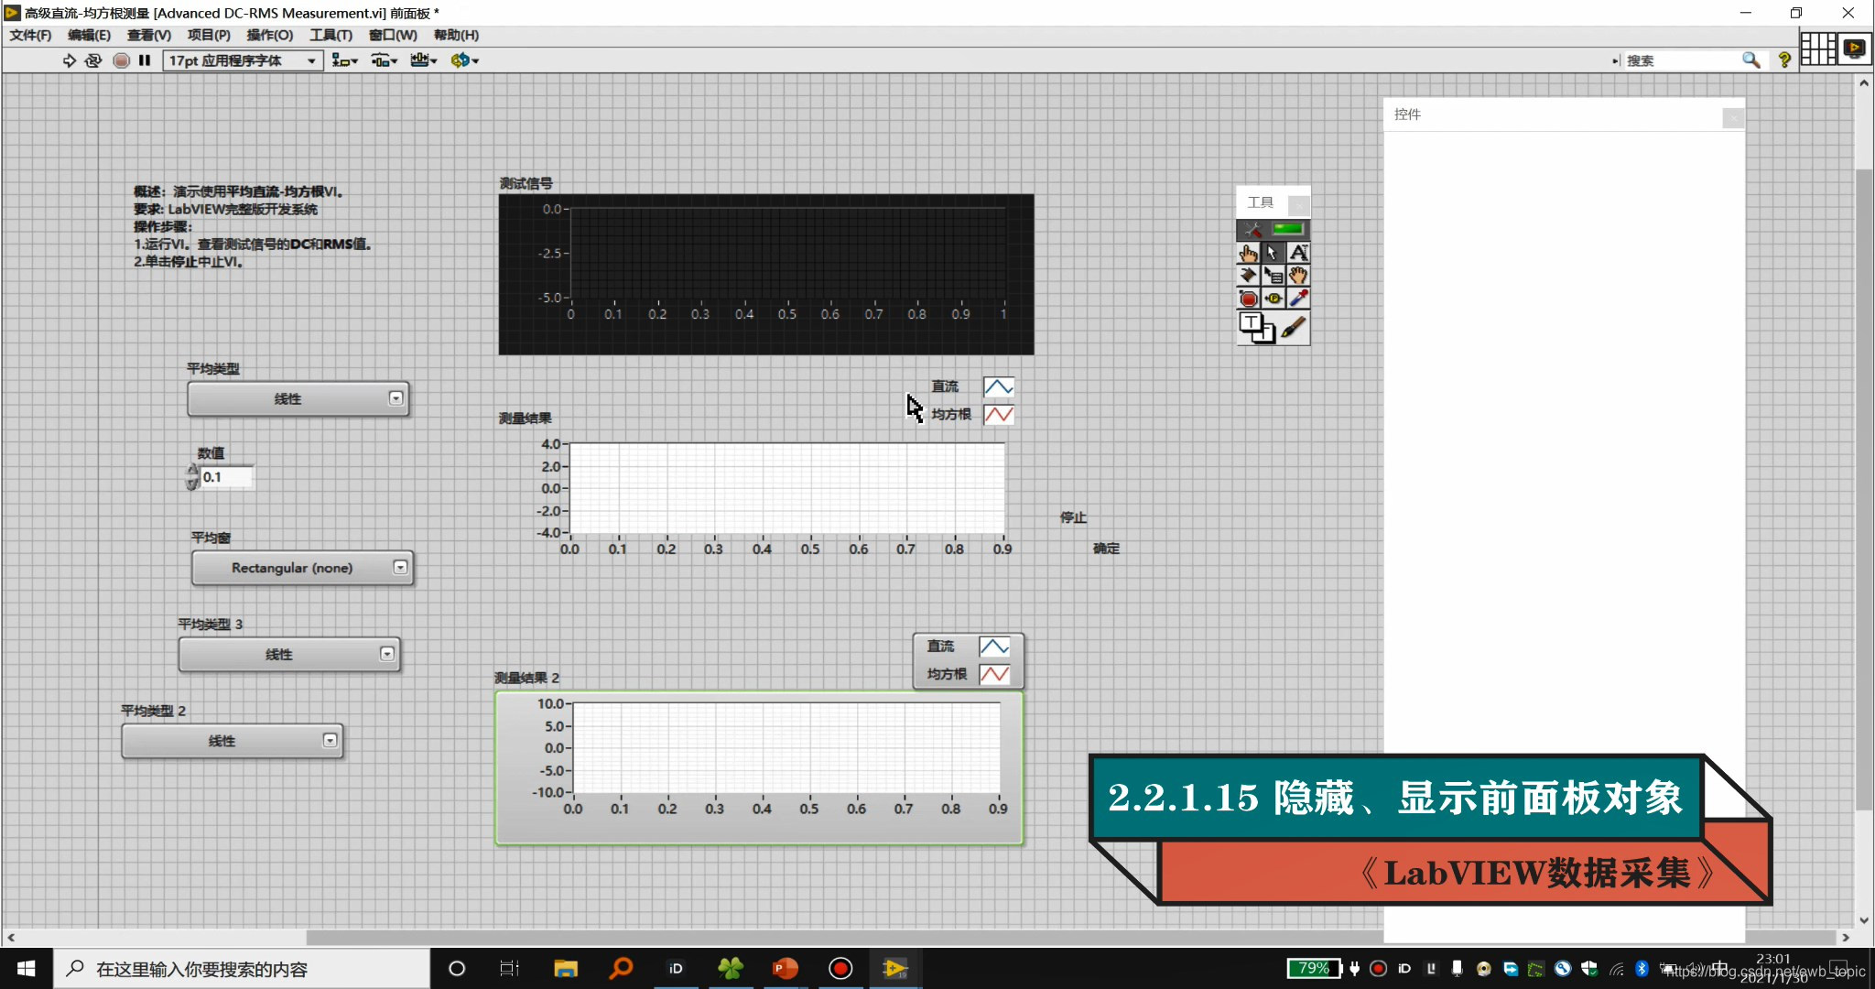The image size is (1875, 989).
Task: Click the Windows taskbar search box
Action: click(242, 968)
